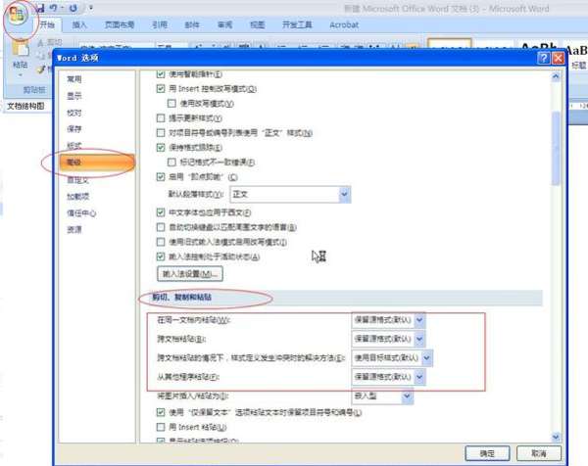Enable the 使用改写模式 checkbox
The image size is (588, 466).
(171, 103)
